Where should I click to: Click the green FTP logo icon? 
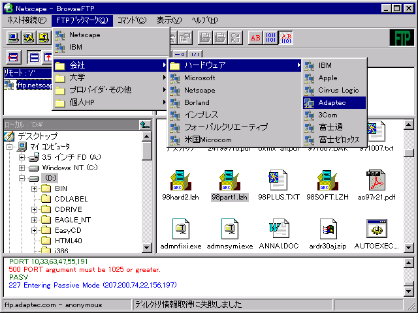pos(402,38)
